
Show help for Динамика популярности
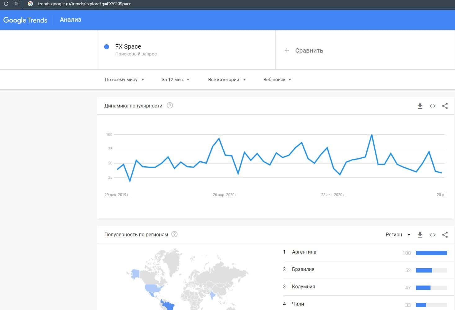tap(170, 106)
